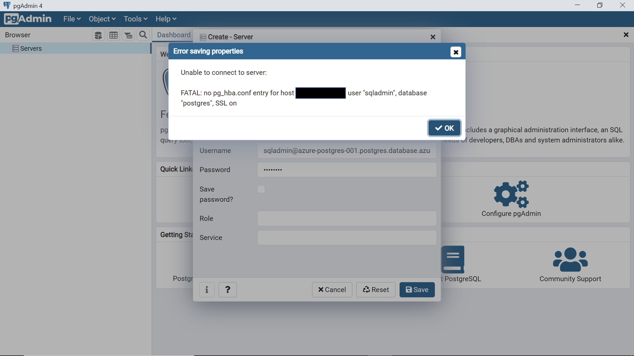Open the Tools menu dropdown
This screenshot has width=634, height=356.
pyautogui.click(x=135, y=19)
